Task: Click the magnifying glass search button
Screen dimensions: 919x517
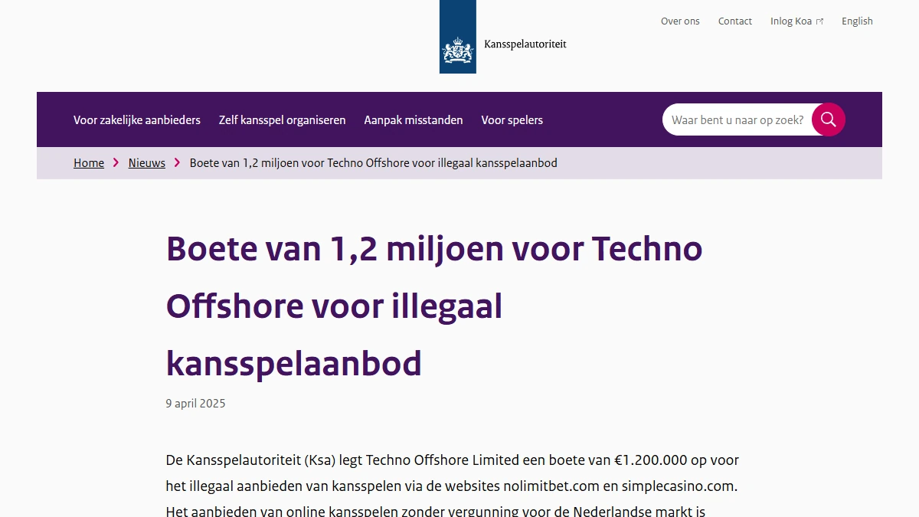Action: coord(828,119)
